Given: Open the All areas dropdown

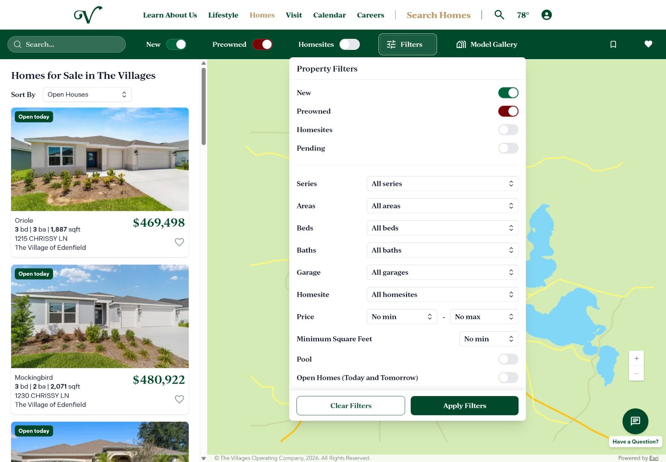Looking at the screenshot, I should pyautogui.click(x=442, y=206).
